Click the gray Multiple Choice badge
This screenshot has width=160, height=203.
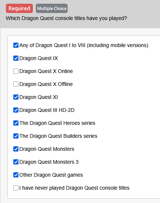coord(52,9)
